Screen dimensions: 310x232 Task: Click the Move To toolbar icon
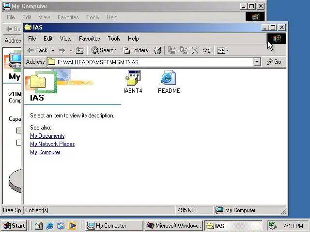tap(172, 50)
